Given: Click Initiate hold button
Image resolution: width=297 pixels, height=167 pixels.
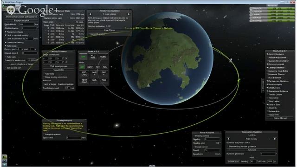Looking at the screenshot, I should (233, 161).
